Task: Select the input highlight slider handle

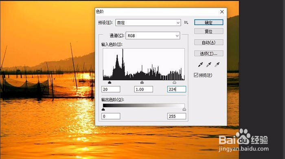Action: (175, 83)
